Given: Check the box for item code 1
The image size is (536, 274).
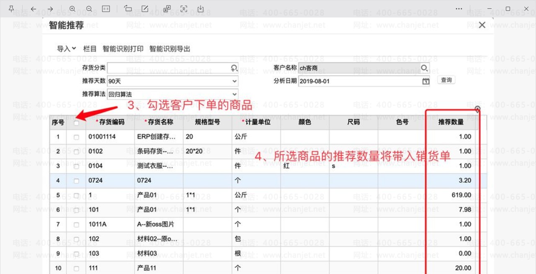Looking at the screenshot, I should (x=76, y=195).
